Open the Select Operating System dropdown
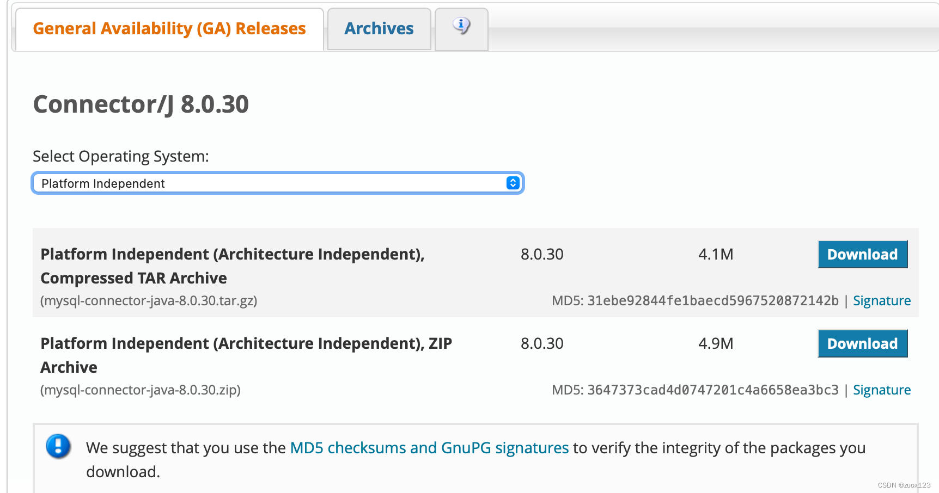939x493 pixels. point(278,183)
